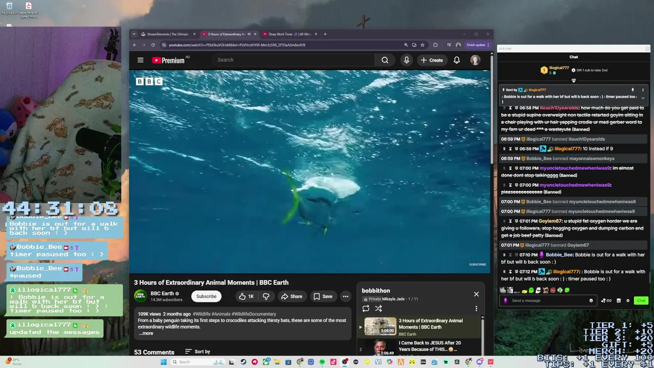Open Spotify from the taskbar
The height and width of the screenshot is (368, 654).
[x=322, y=362]
